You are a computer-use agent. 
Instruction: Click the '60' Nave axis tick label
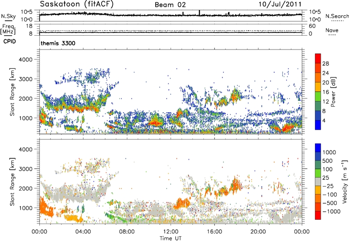(312, 26)
